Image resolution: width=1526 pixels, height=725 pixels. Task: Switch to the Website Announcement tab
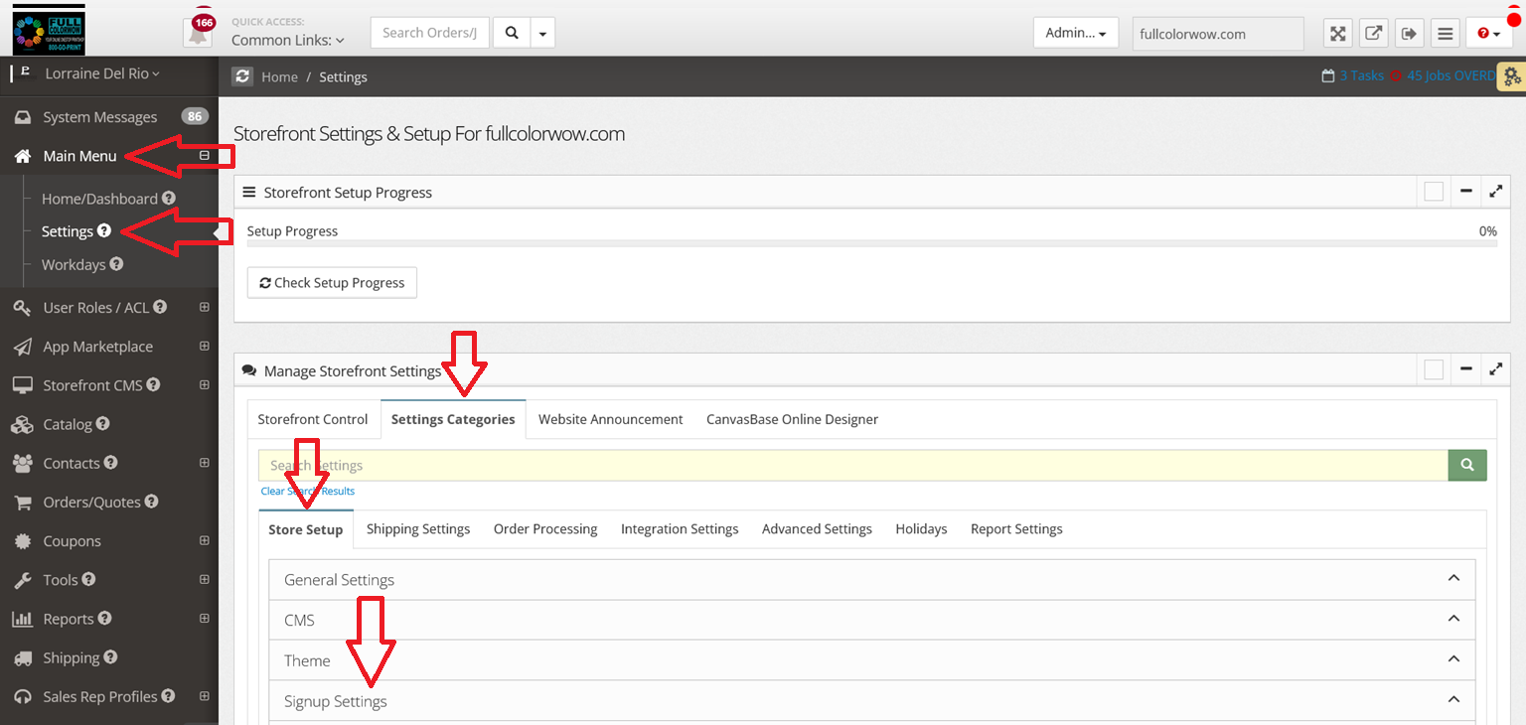point(610,419)
